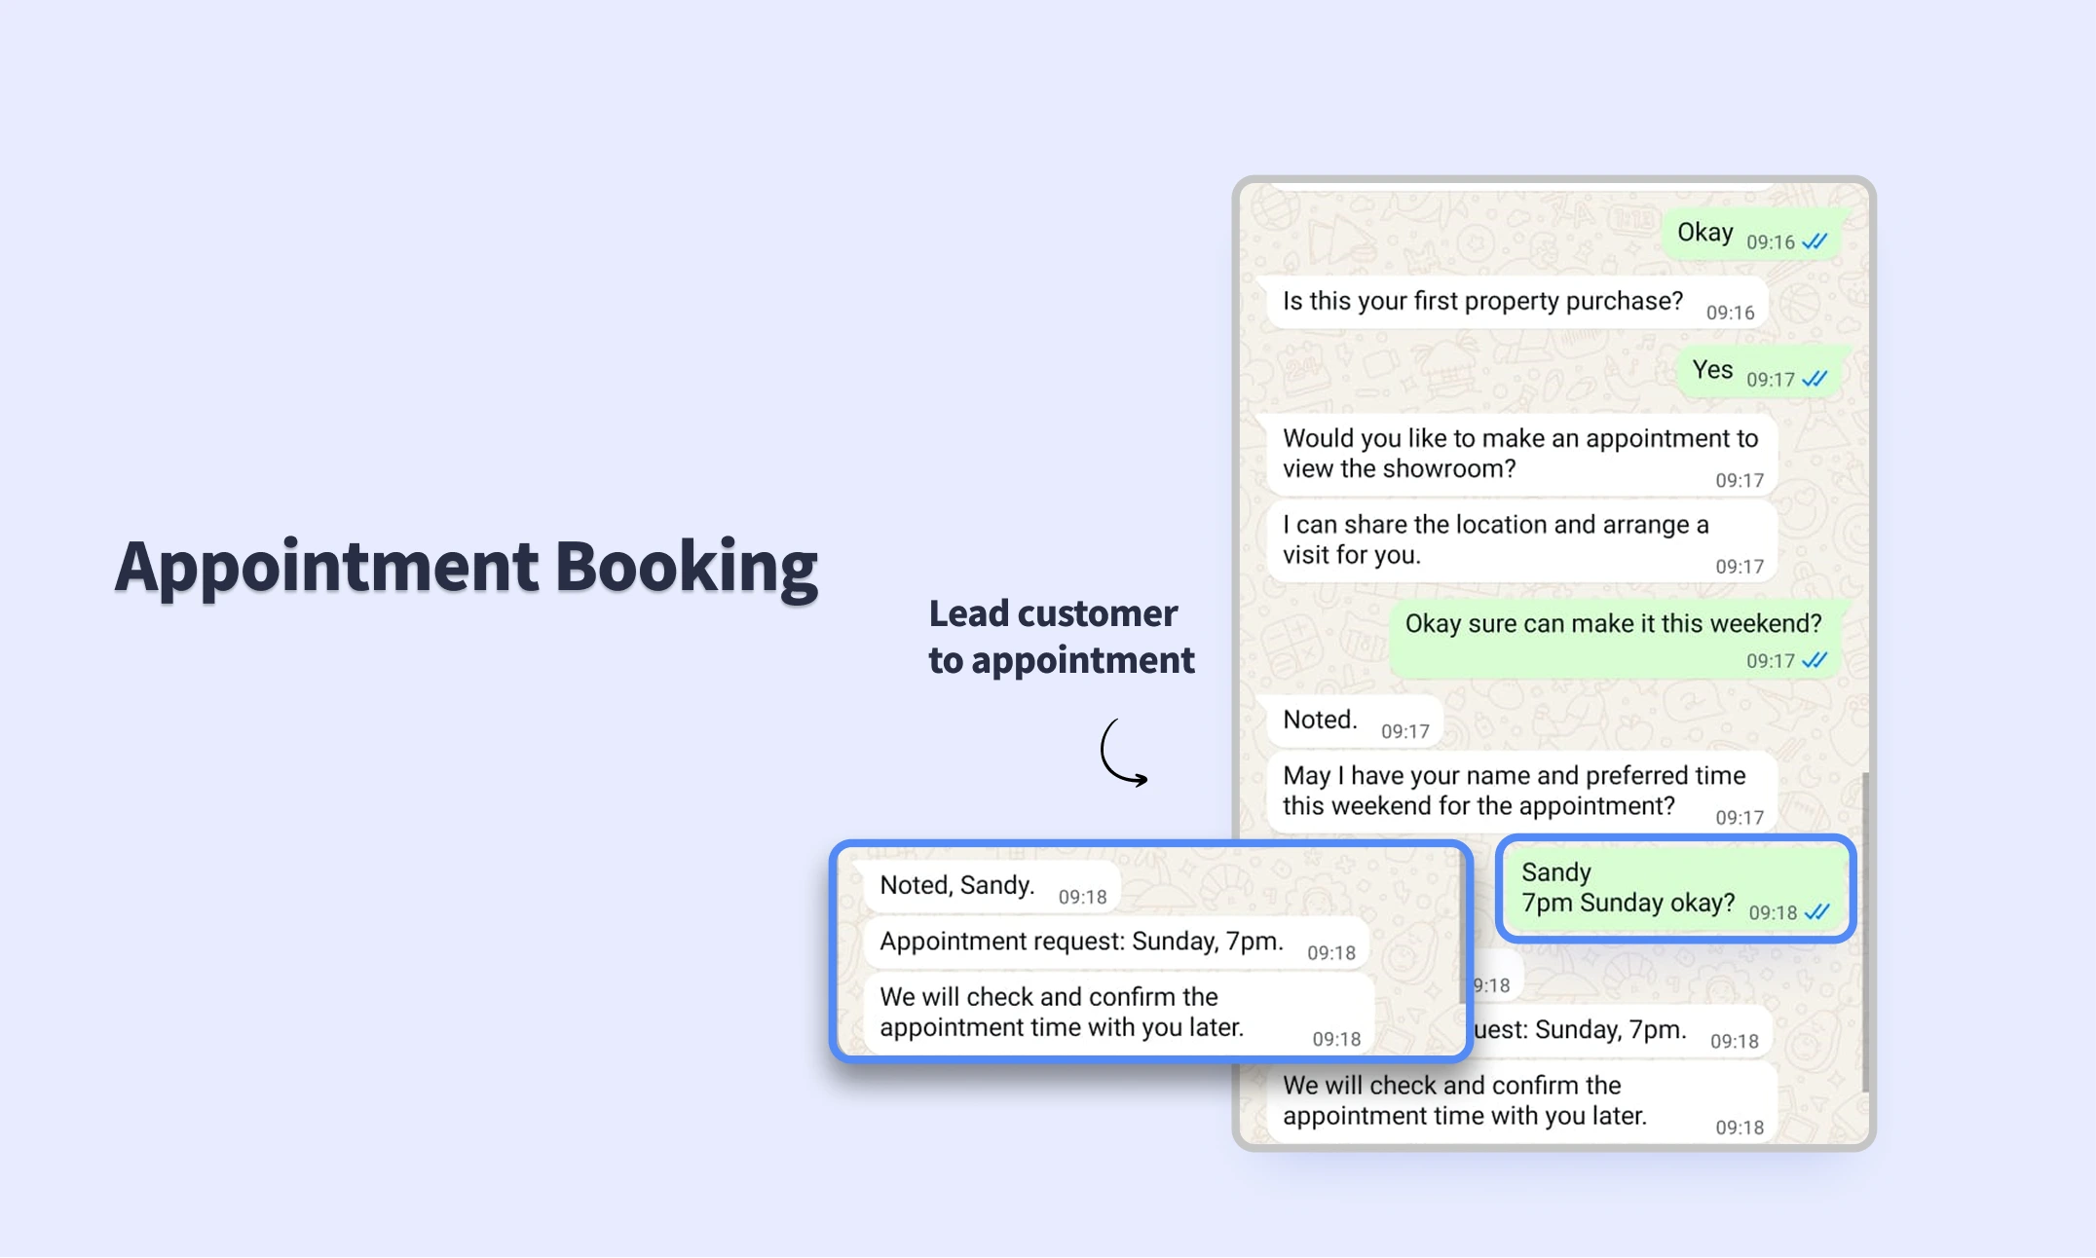Select the green 'Yes' reply bubble

(1757, 372)
